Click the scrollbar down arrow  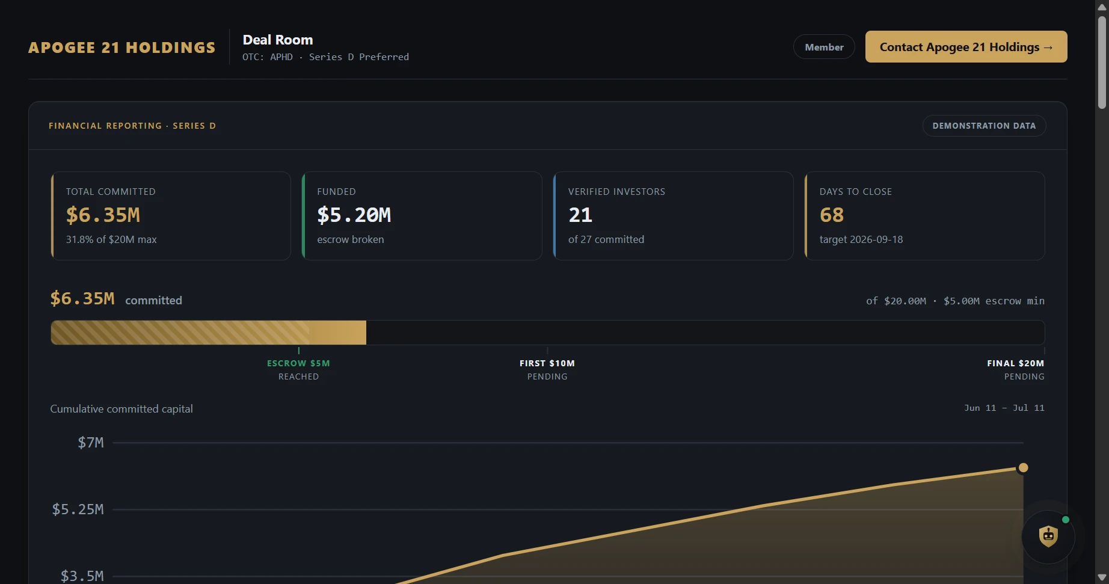[x=1102, y=577]
